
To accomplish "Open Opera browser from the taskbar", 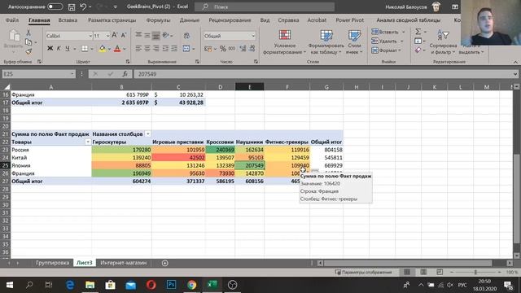I will click(x=151, y=285).
